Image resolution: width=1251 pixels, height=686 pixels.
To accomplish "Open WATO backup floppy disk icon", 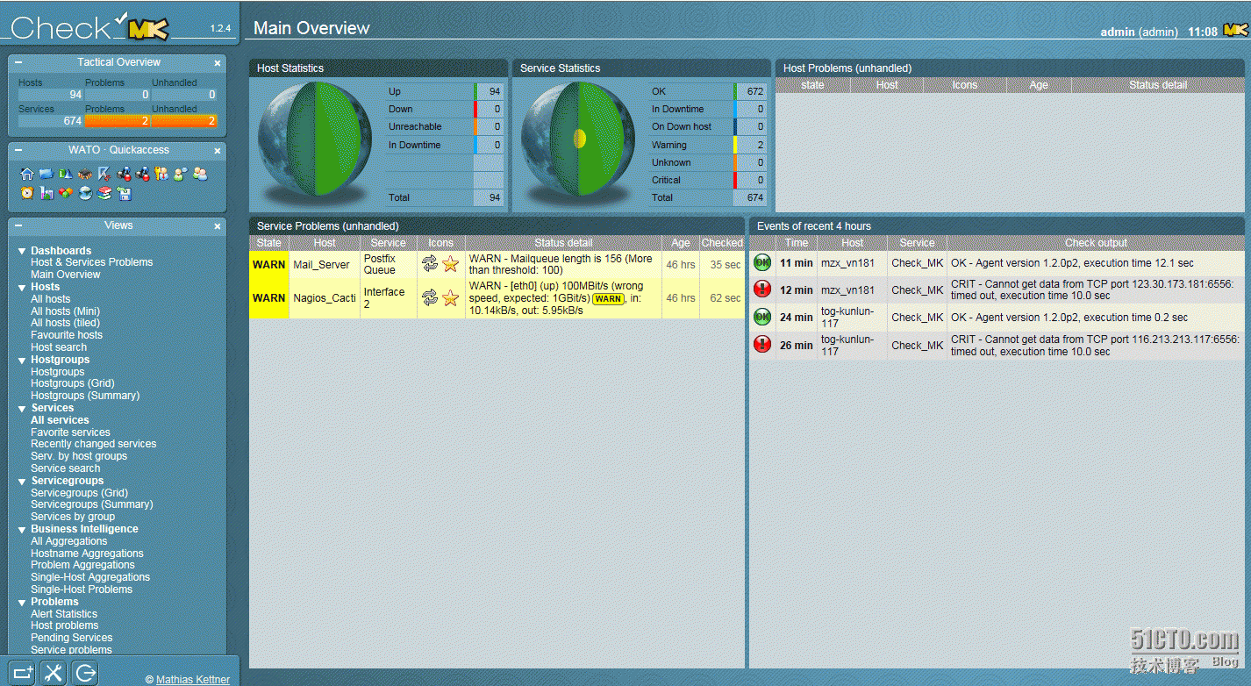I will click(x=125, y=193).
